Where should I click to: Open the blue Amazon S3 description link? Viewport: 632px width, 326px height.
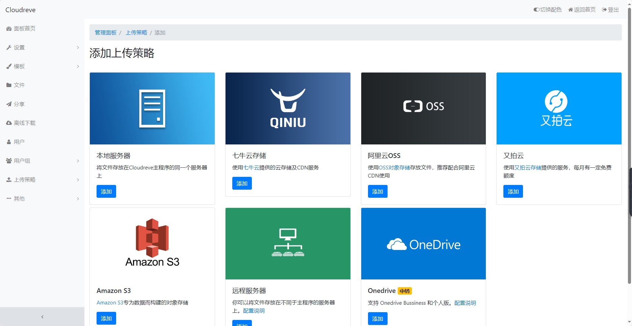pos(110,303)
